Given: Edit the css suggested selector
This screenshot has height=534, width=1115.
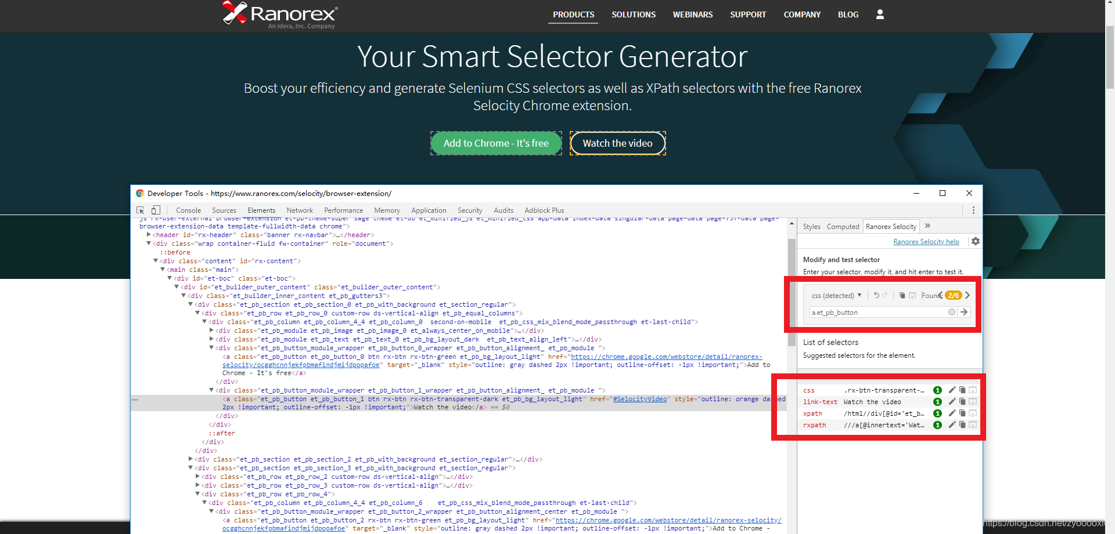Looking at the screenshot, I should 952,390.
